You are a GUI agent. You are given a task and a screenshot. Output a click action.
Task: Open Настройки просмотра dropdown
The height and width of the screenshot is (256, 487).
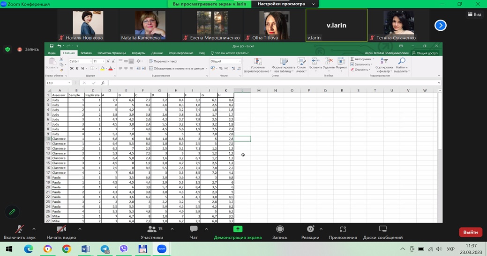285,4
